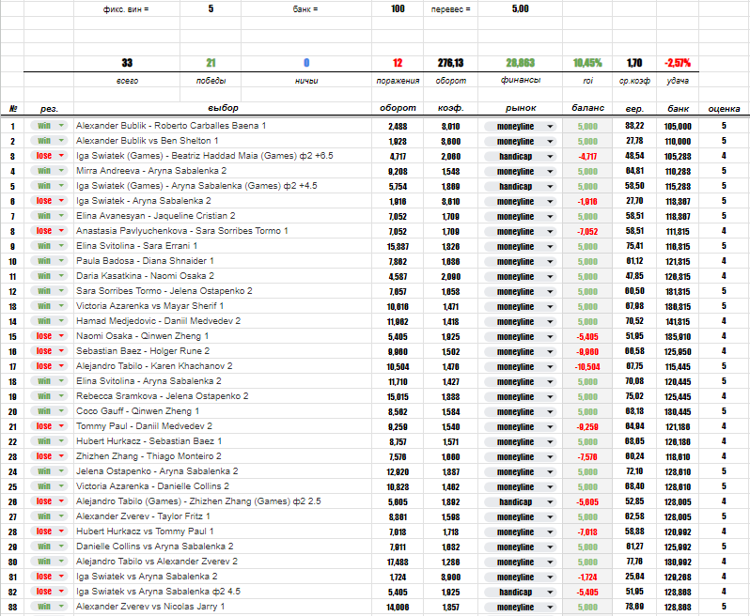The image size is (750, 616).
Task: Select the 'рынок' column header
Action: point(521,108)
